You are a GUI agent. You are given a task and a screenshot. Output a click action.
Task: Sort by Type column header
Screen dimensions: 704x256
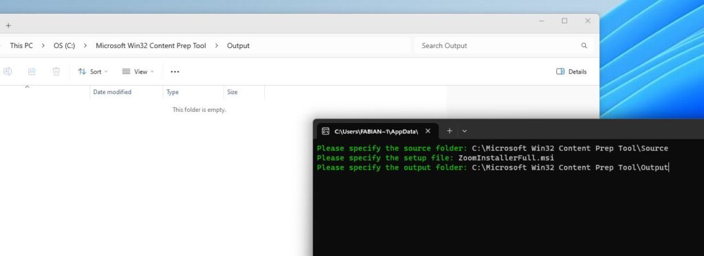[x=193, y=92]
